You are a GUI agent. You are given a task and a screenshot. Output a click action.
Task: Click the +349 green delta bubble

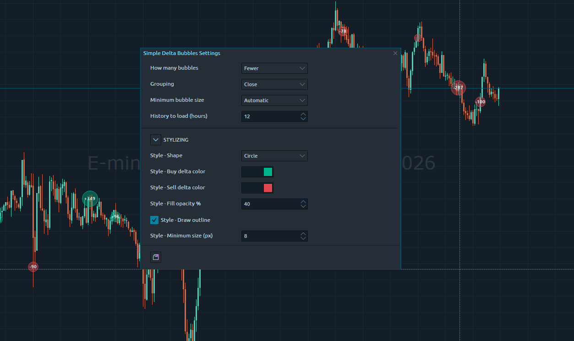tap(90, 198)
